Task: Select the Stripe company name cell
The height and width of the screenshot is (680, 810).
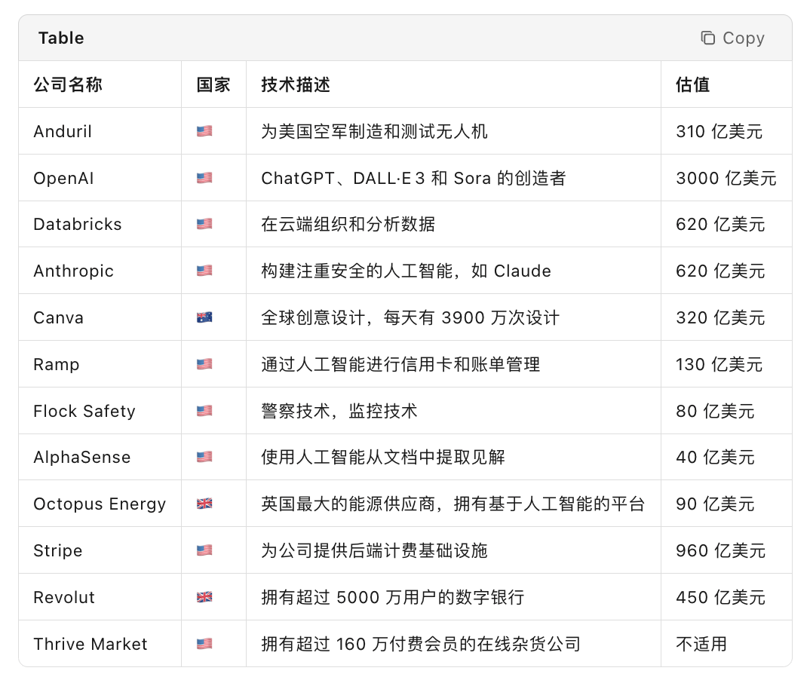Action: [x=100, y=550]
